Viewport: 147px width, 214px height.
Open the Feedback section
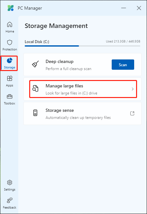coord(10,203)
